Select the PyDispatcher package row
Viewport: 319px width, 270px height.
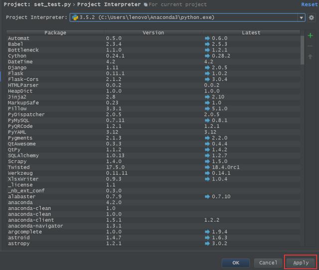pyautogui.click(x=154, y=115)
